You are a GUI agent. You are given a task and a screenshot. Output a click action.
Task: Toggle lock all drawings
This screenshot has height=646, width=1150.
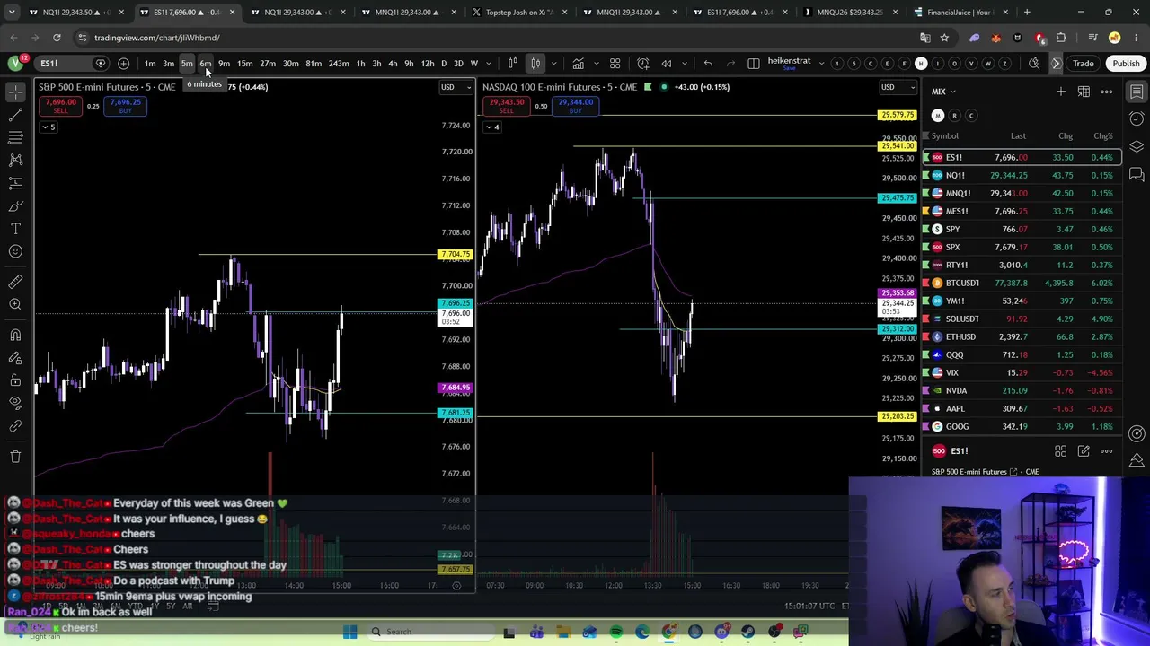coord(15,380)
